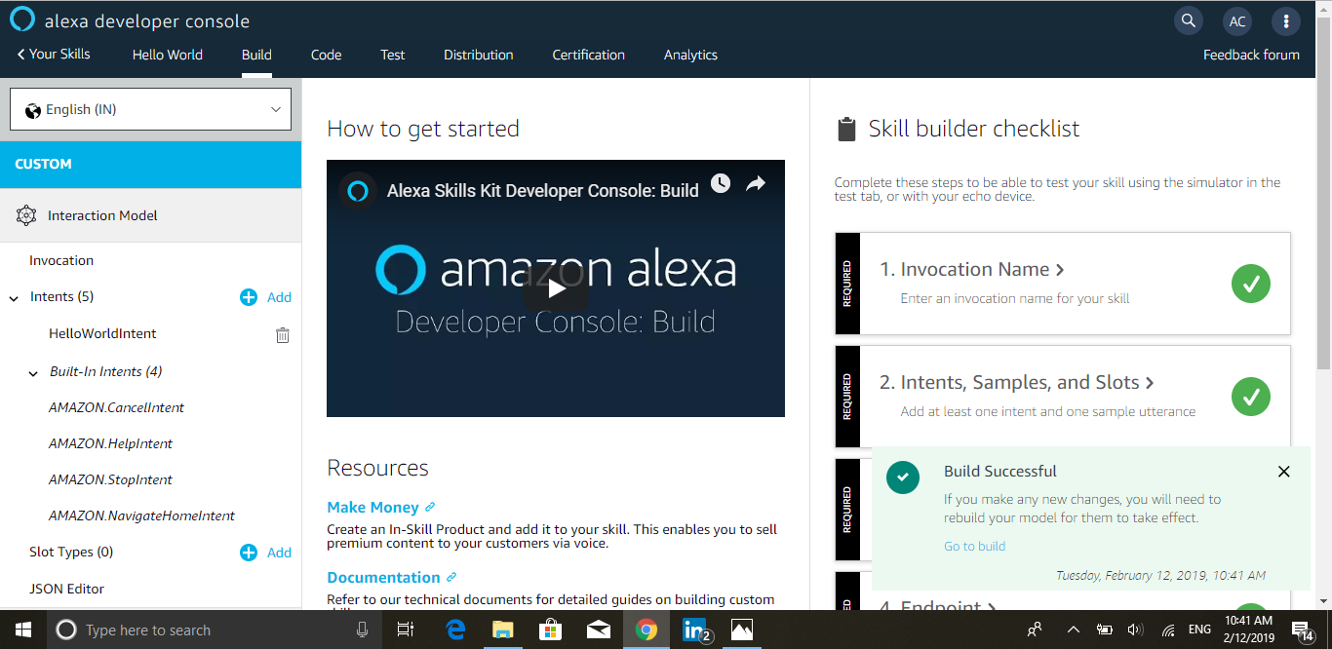Viewport: 1332px width, 649px height.
Task: Open the vertical ellipsis menu in the header
Action: point(1286,20)
